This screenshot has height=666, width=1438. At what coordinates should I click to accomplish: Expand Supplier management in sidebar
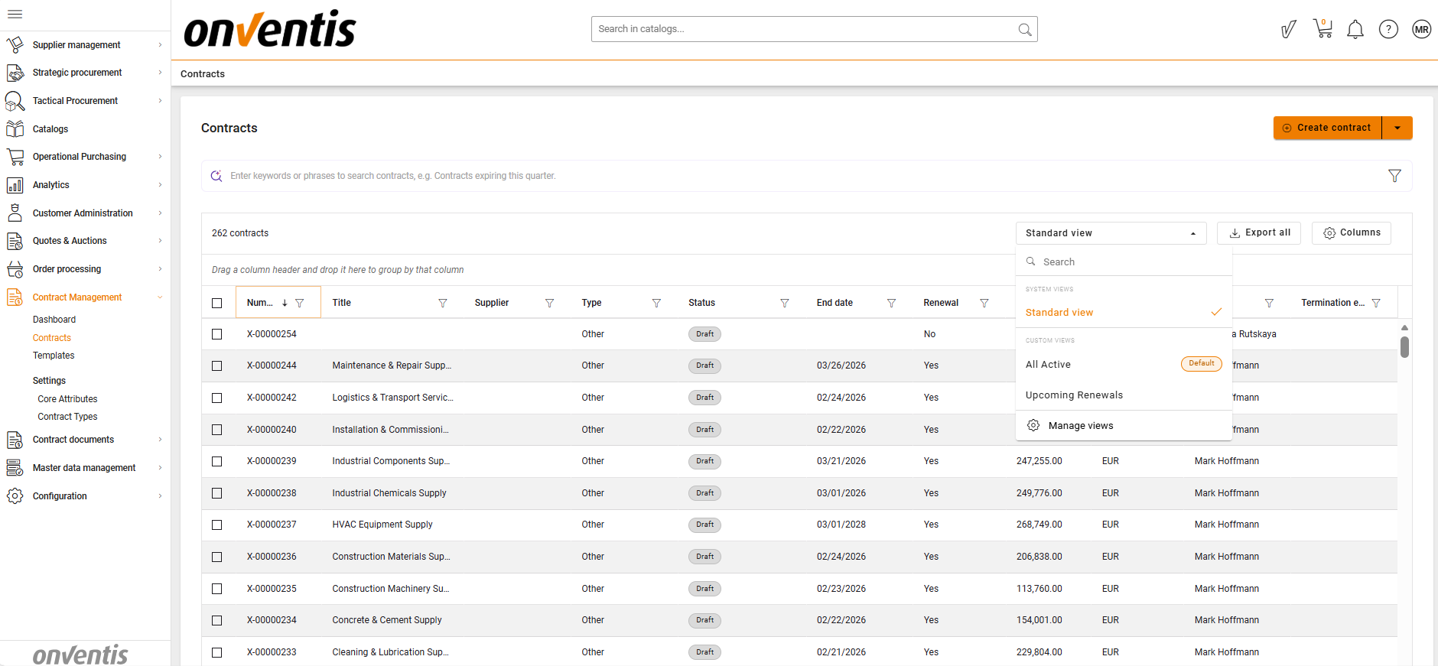76,45
